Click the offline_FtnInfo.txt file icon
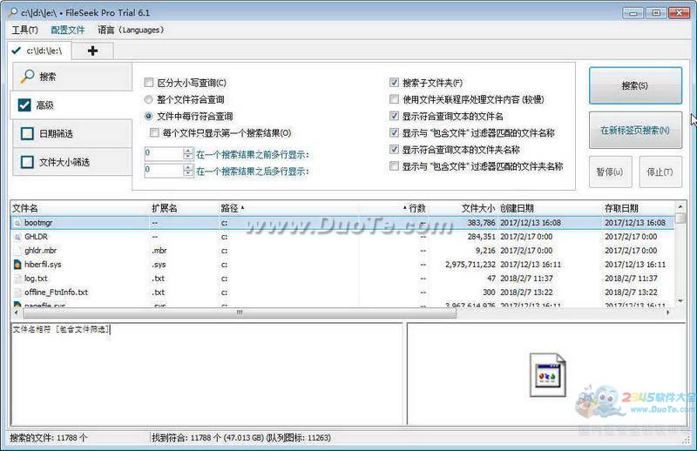 click(17, 293)
